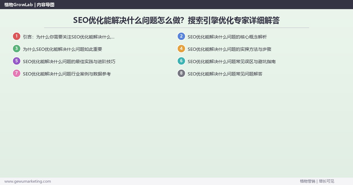Open section "SEO优化能解决什么问题行业案例与数据参考"
353x185 pixels.
click(x=67, y=74)
